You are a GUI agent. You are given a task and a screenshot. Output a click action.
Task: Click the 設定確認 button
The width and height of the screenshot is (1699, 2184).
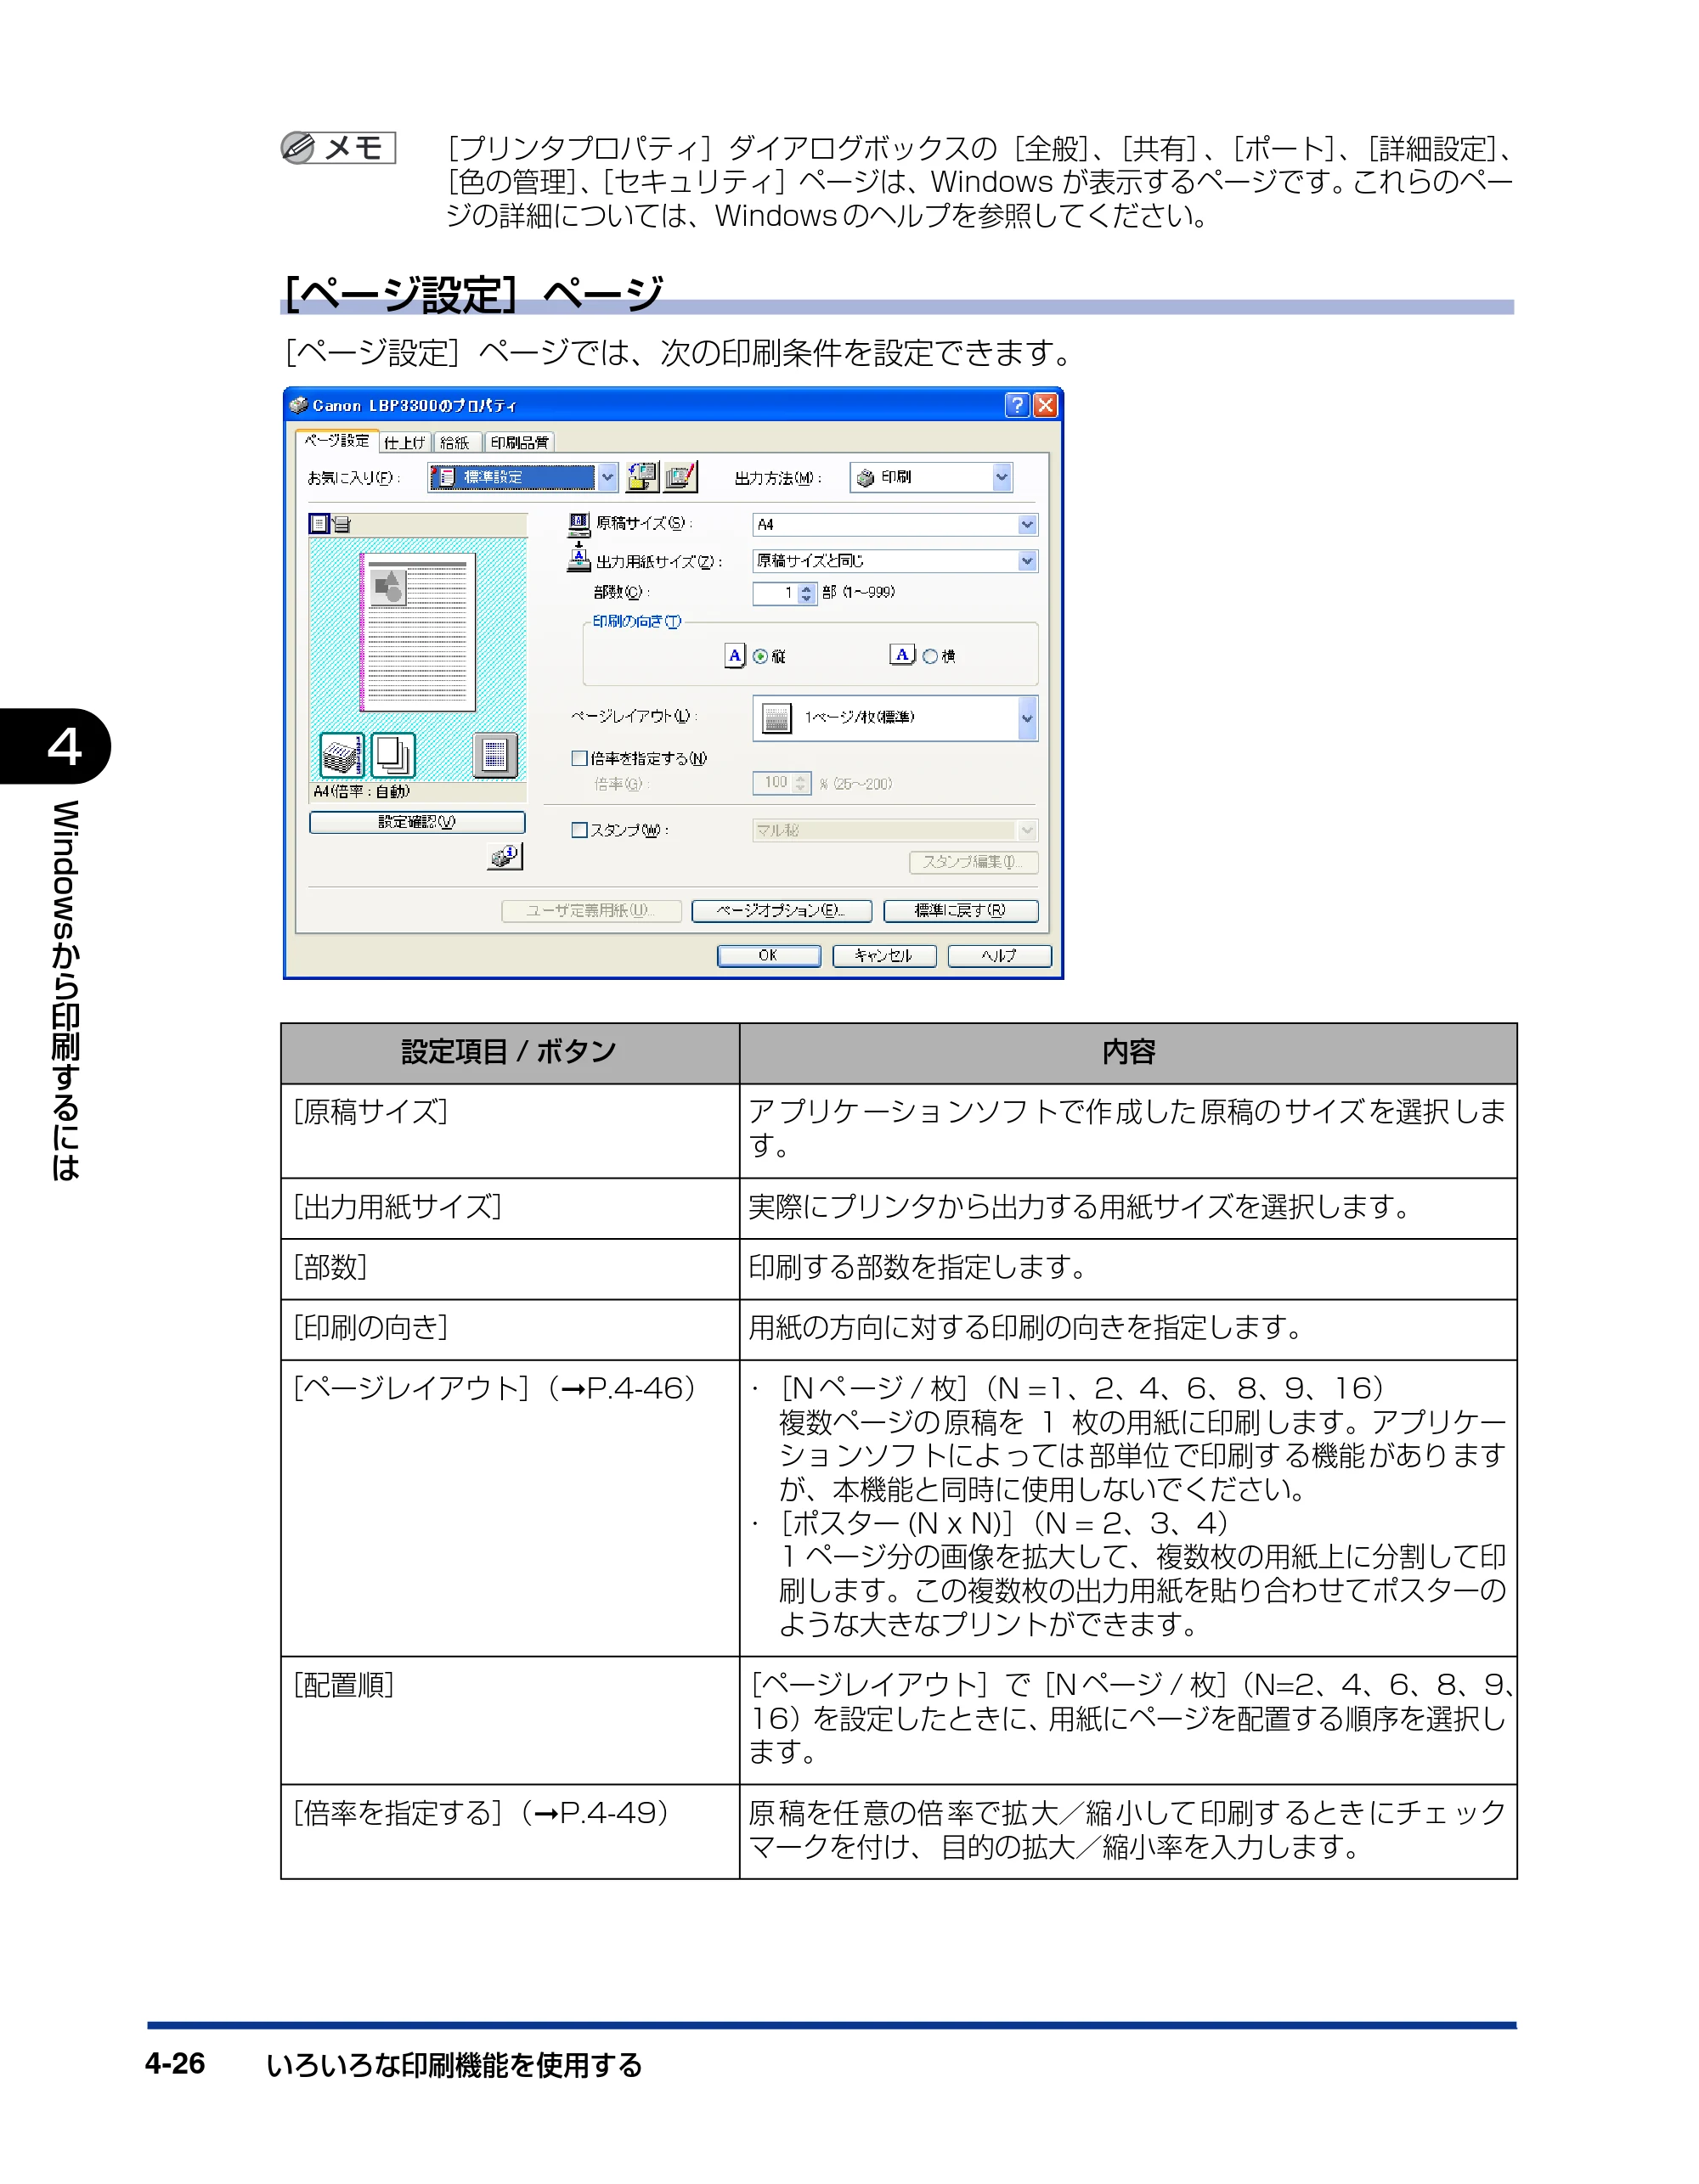(417, 822)
